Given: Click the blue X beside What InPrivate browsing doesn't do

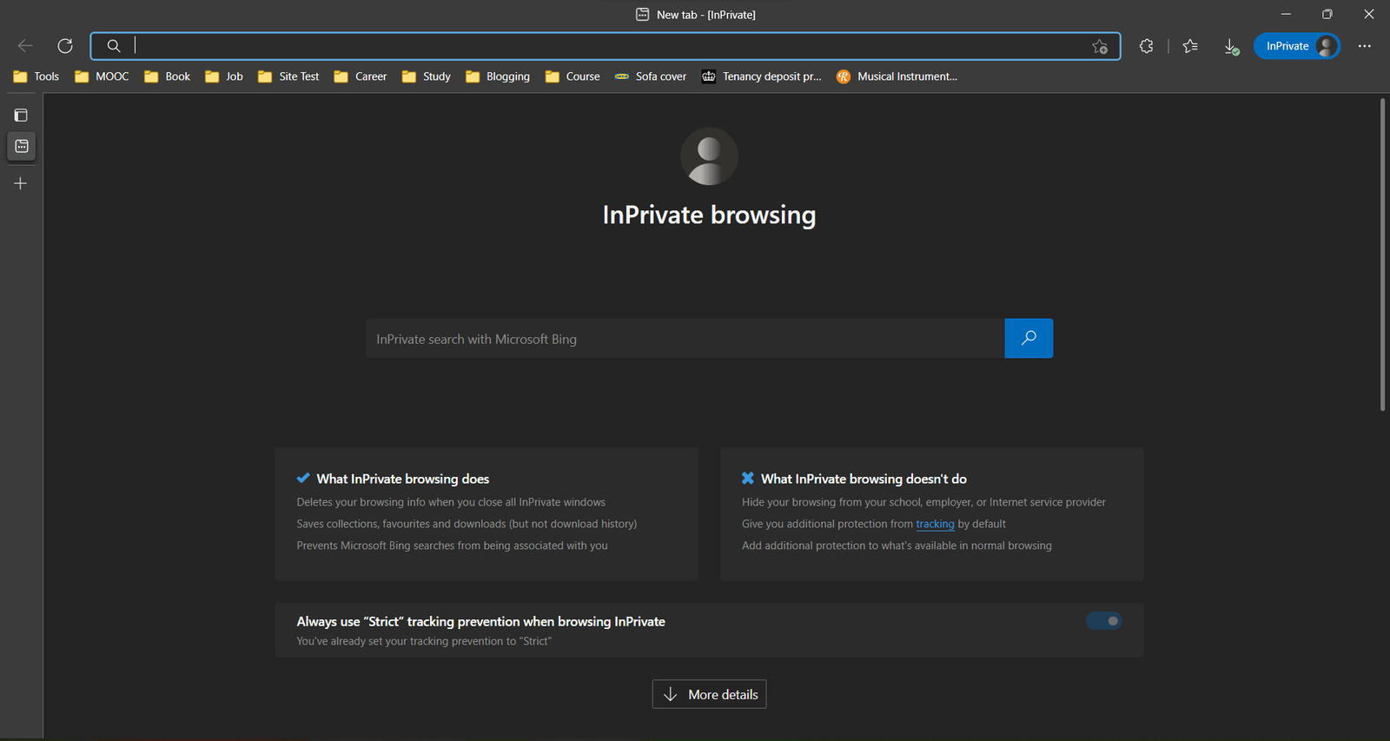Looking at the screenshot, I should pos(748,478).
